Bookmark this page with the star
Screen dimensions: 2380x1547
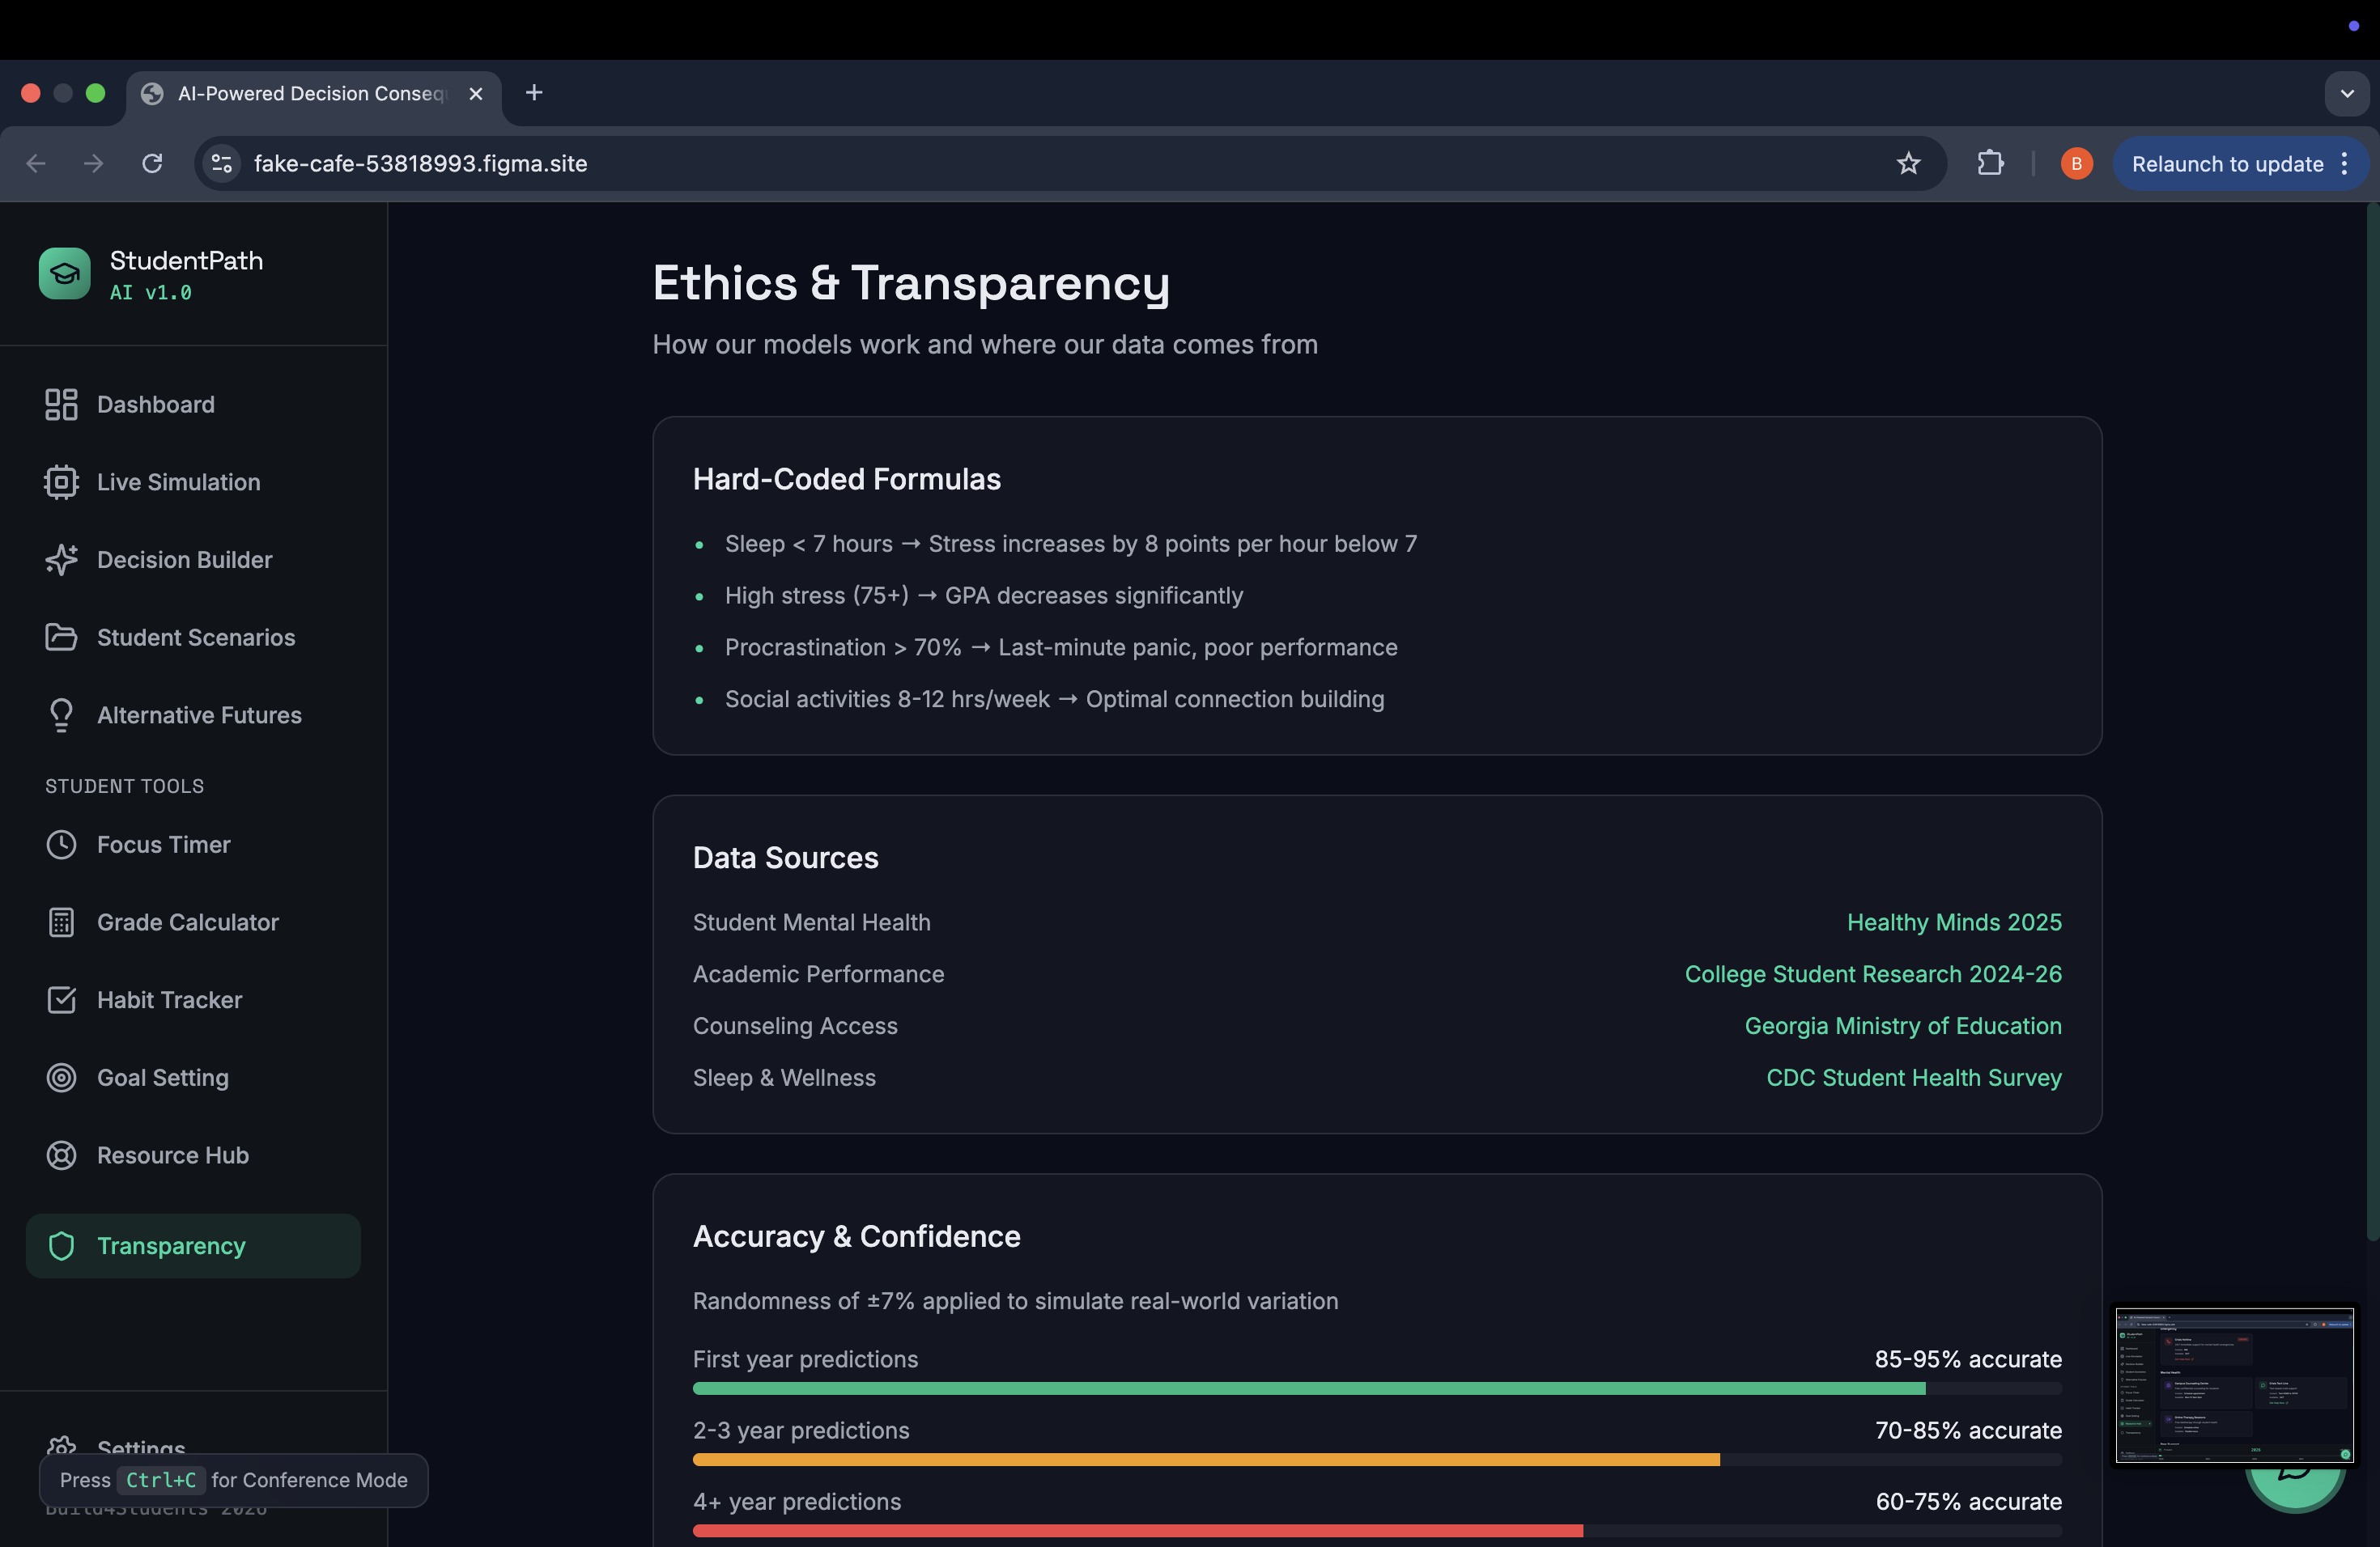(1908, 164)
